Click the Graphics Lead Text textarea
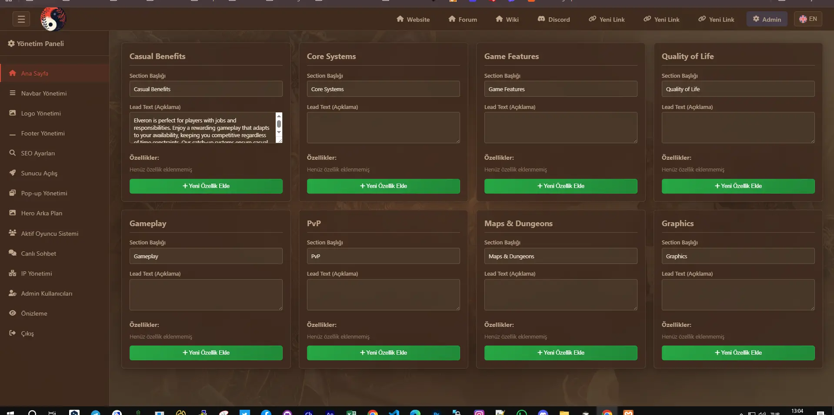Viewport: 834px width, 415px height. pyautogui.click(x=738, y=295)
